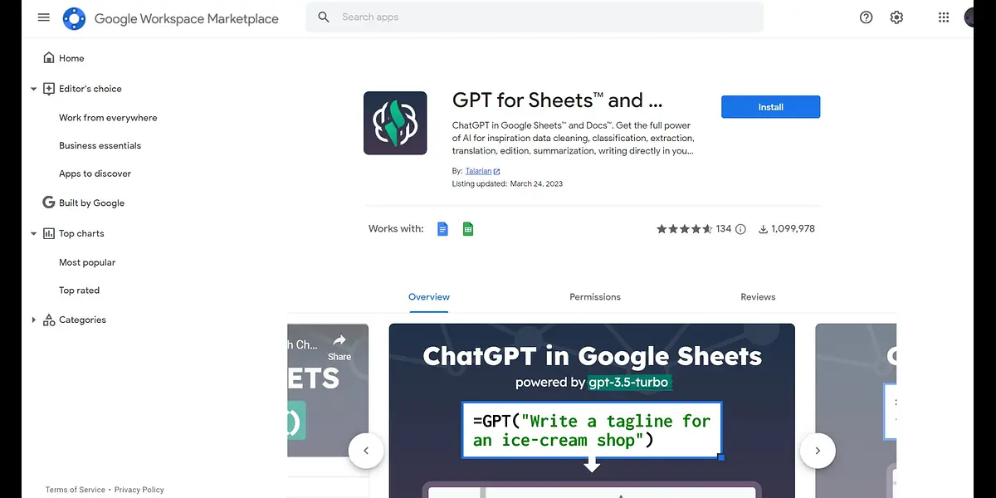The image size is (996, 498).
Task: Open the Help question mark icon
Action: click(x=866, y=17)
